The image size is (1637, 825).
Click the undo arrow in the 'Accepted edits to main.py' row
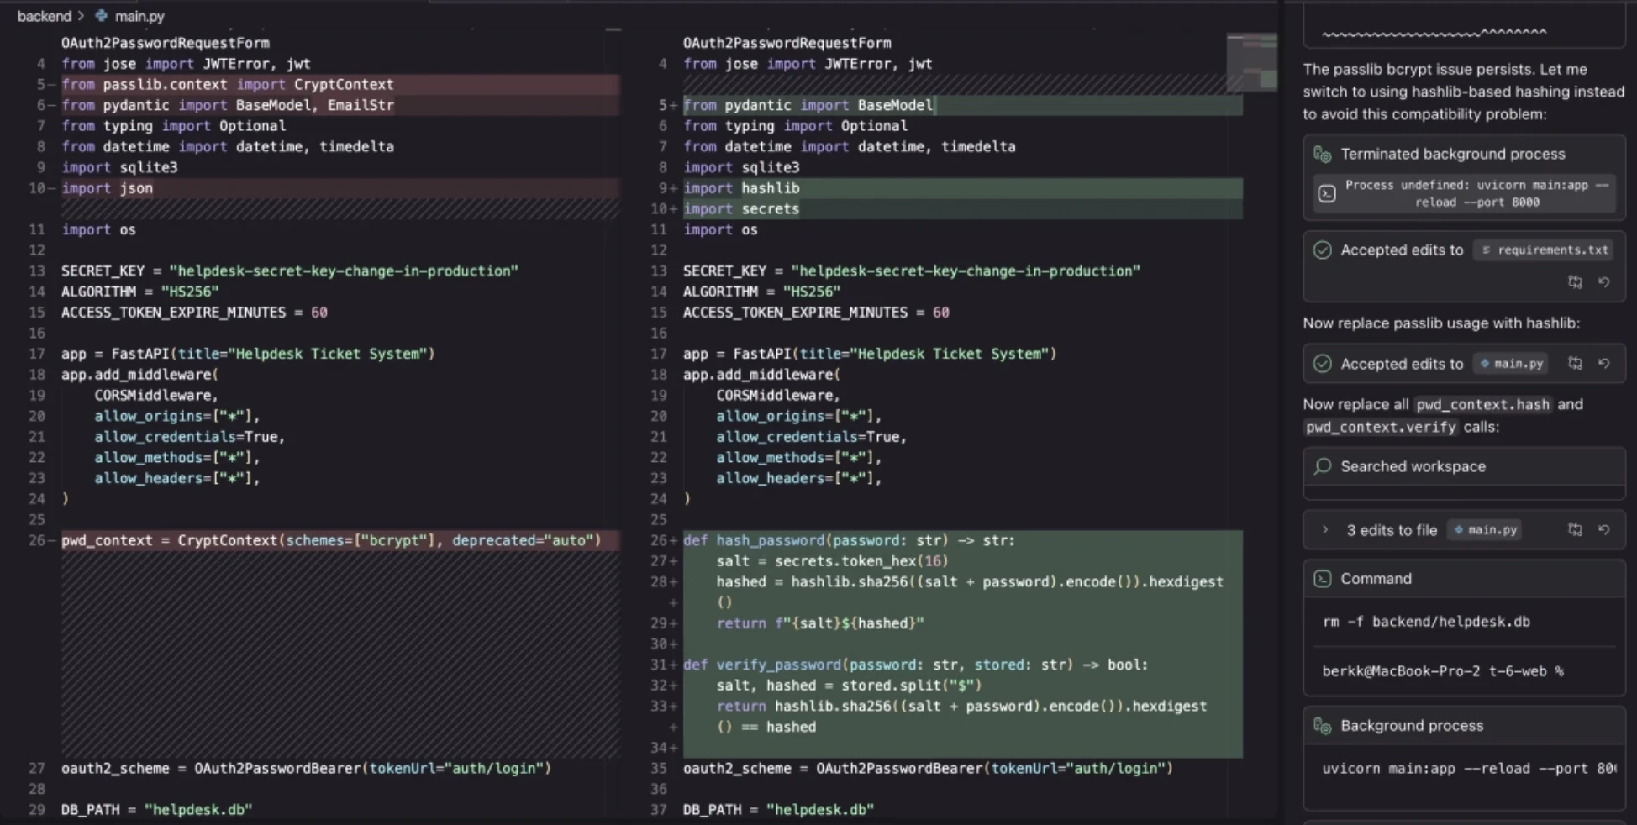pos(1603,364)
